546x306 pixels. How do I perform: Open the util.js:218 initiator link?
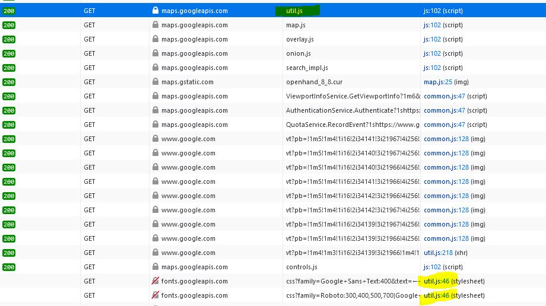437,253
